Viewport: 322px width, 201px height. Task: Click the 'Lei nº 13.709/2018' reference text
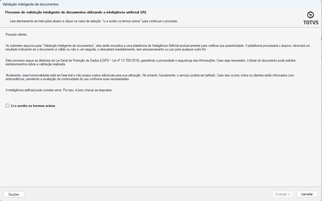pos(126,60)
